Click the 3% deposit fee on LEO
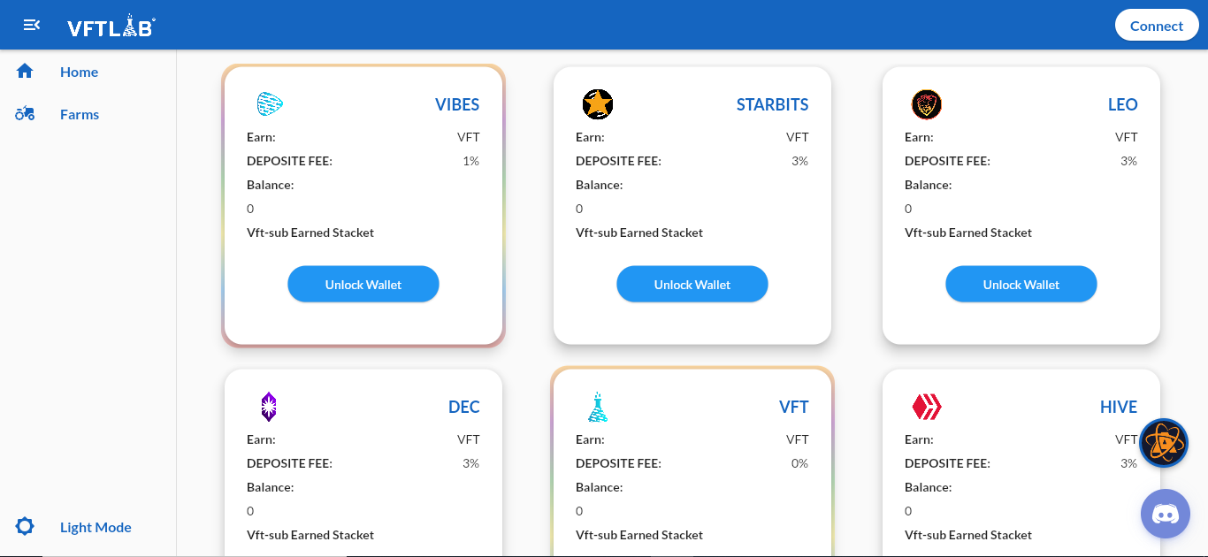Image resolution: width=1208 pixels, height=557 pixels. (1128, 161)
